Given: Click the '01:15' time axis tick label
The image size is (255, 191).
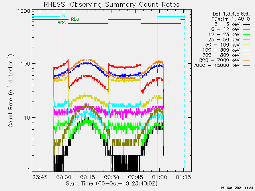Looking at the screenshot, I should pyautogui.click(x=183, y=177).
